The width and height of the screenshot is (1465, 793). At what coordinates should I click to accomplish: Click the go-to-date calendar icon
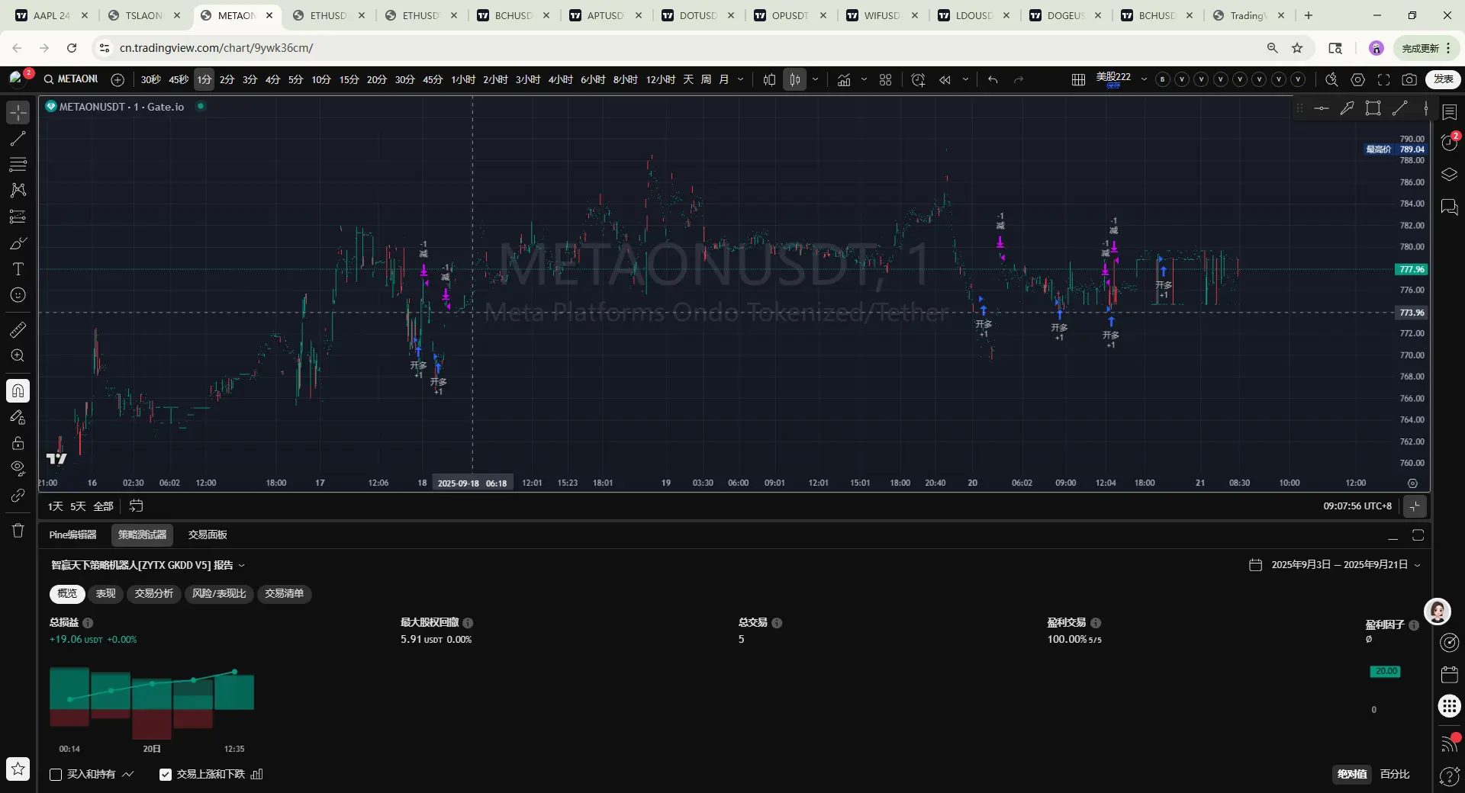click(x=136, y=506)
